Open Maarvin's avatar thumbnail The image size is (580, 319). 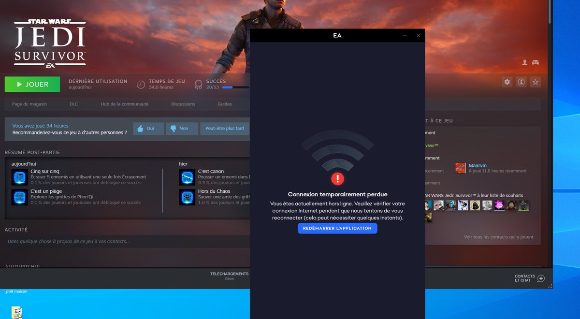(461, 168)
